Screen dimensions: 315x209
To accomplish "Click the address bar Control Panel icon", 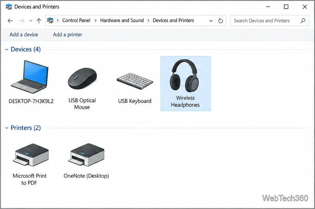I will 50,21.
